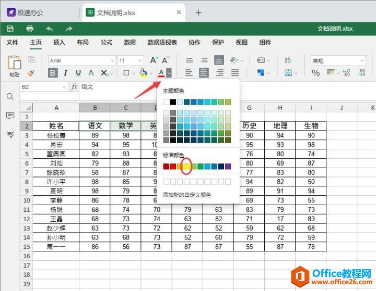Close the 文档说明.xlsx tab

[x=179, y=12]
